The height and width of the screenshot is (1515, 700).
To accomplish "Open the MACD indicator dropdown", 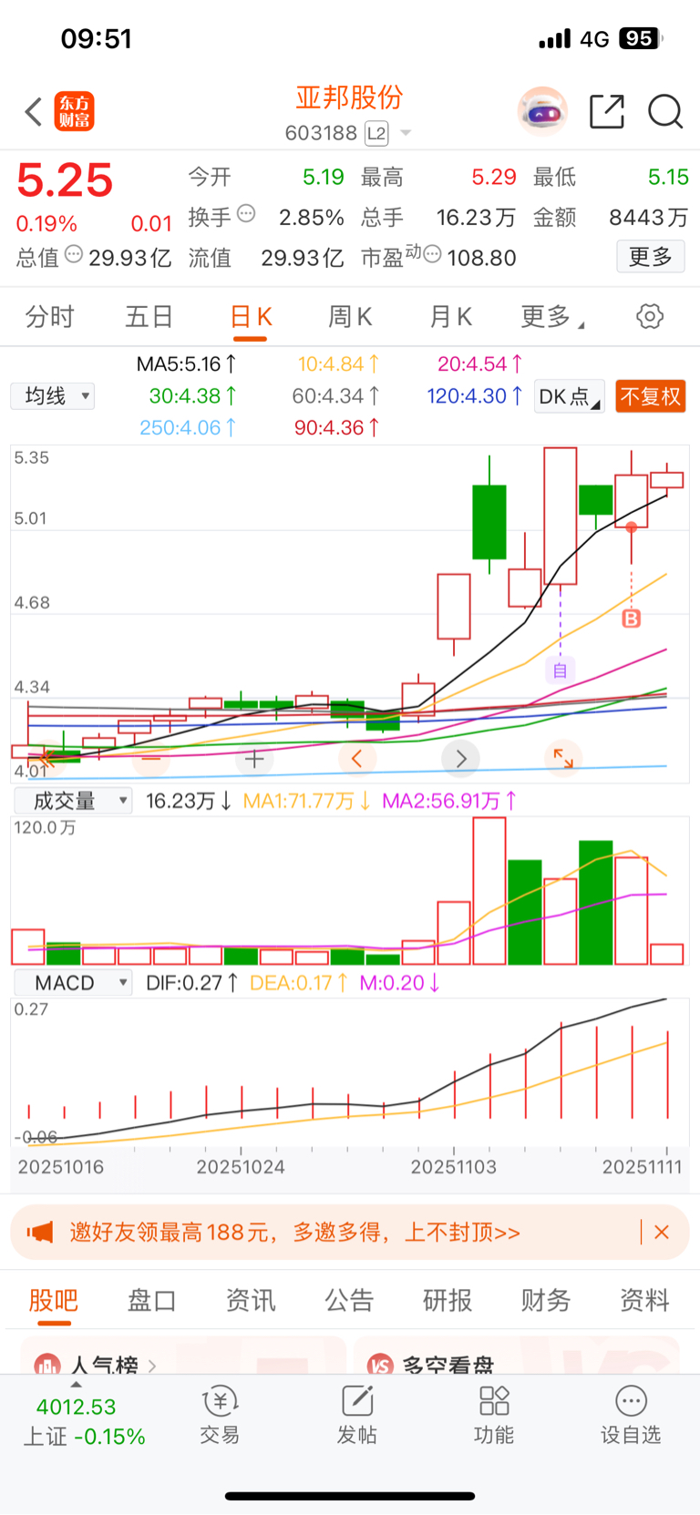I will [74, 983].
